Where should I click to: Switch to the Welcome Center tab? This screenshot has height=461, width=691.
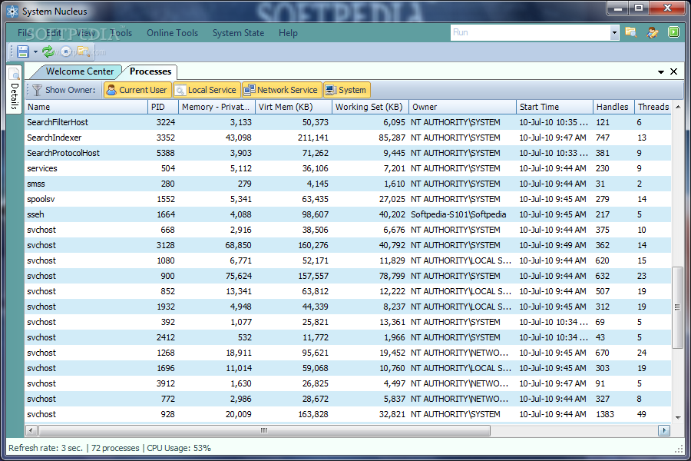point(80,71)
